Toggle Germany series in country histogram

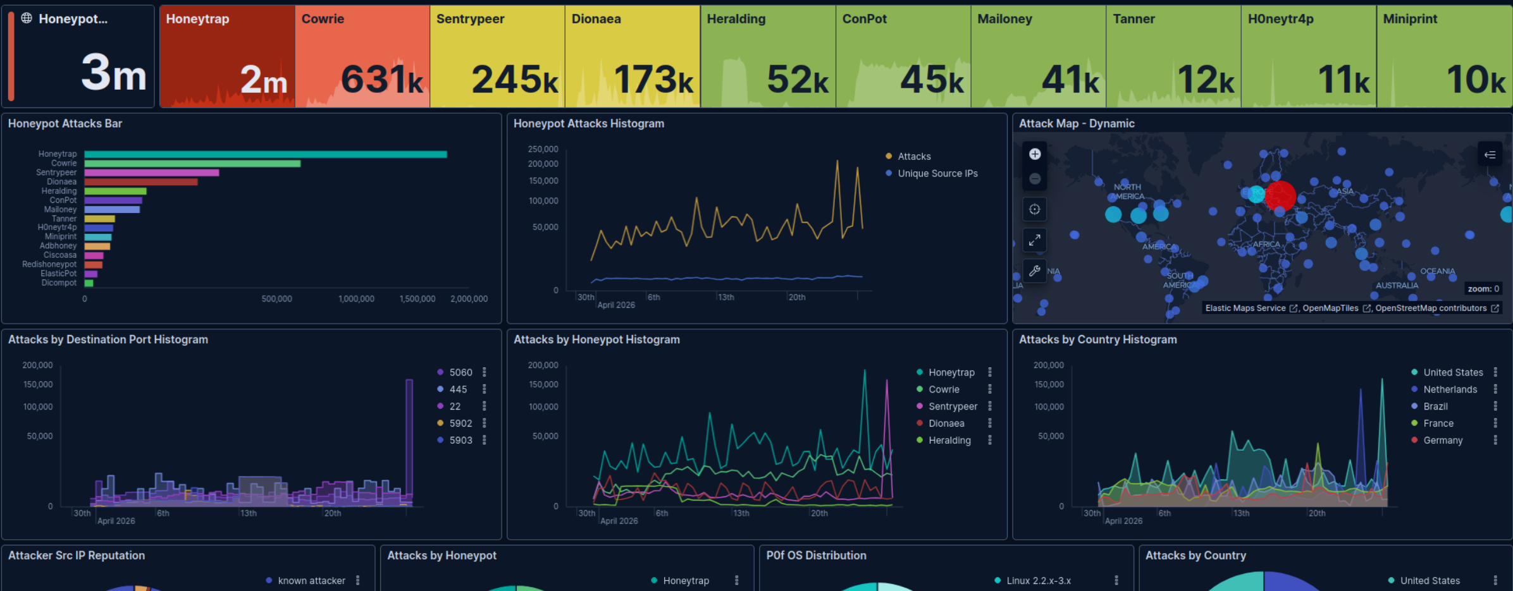pyautogui.click(x=1443, y=441)
